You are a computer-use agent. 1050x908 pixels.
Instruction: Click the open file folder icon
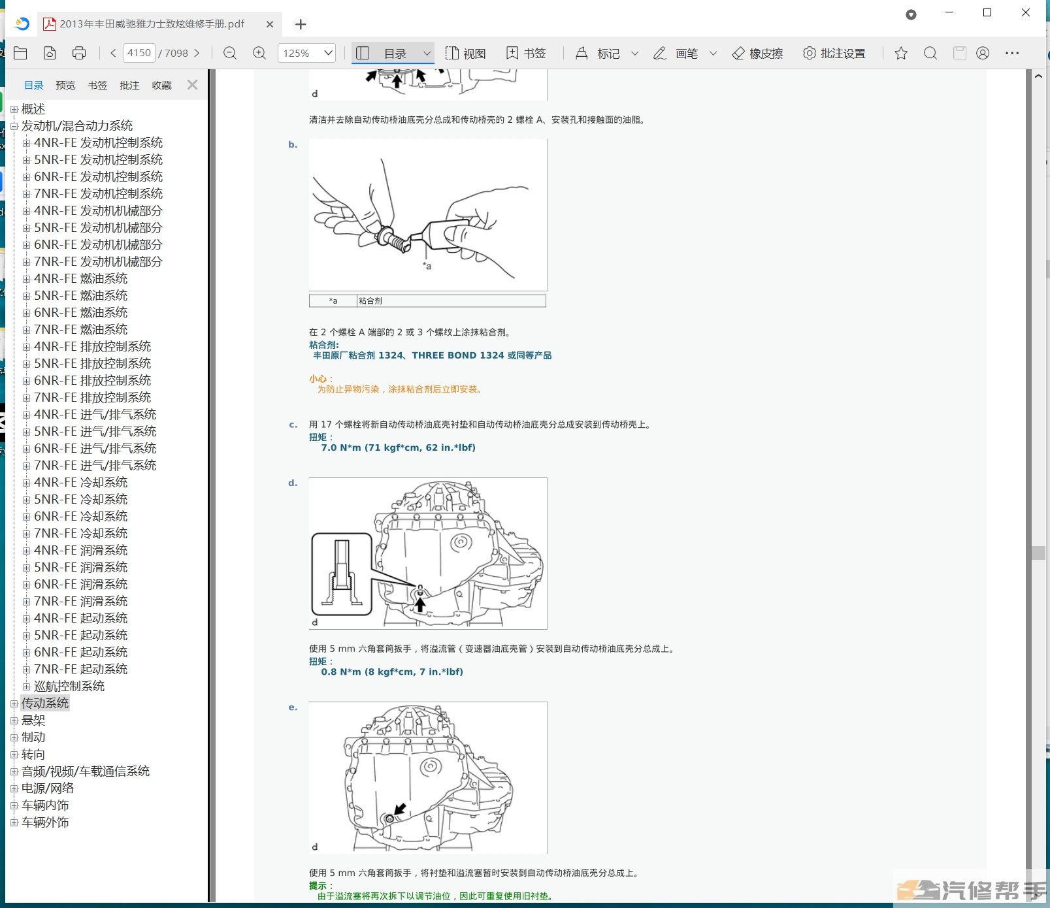pyautogui.click(x=20, y=54)
